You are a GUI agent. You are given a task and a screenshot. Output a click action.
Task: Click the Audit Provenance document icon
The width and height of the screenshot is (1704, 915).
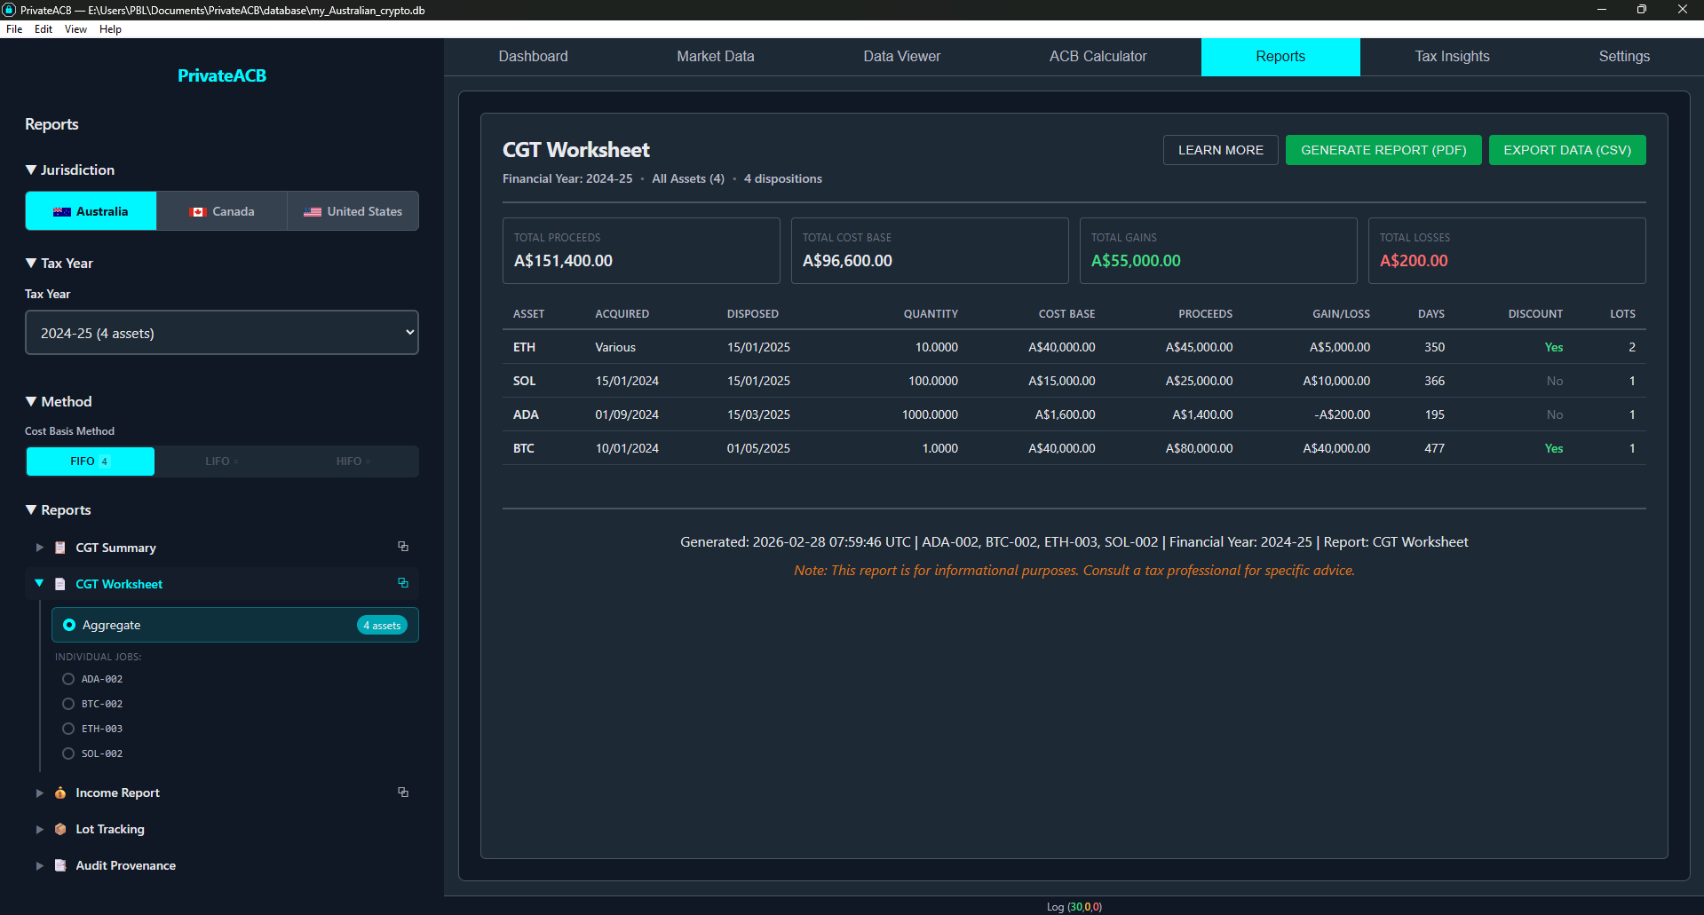tap(60, 865)
